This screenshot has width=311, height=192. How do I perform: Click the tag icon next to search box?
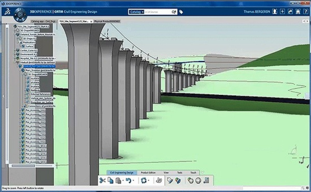click(x=181, y=12)
